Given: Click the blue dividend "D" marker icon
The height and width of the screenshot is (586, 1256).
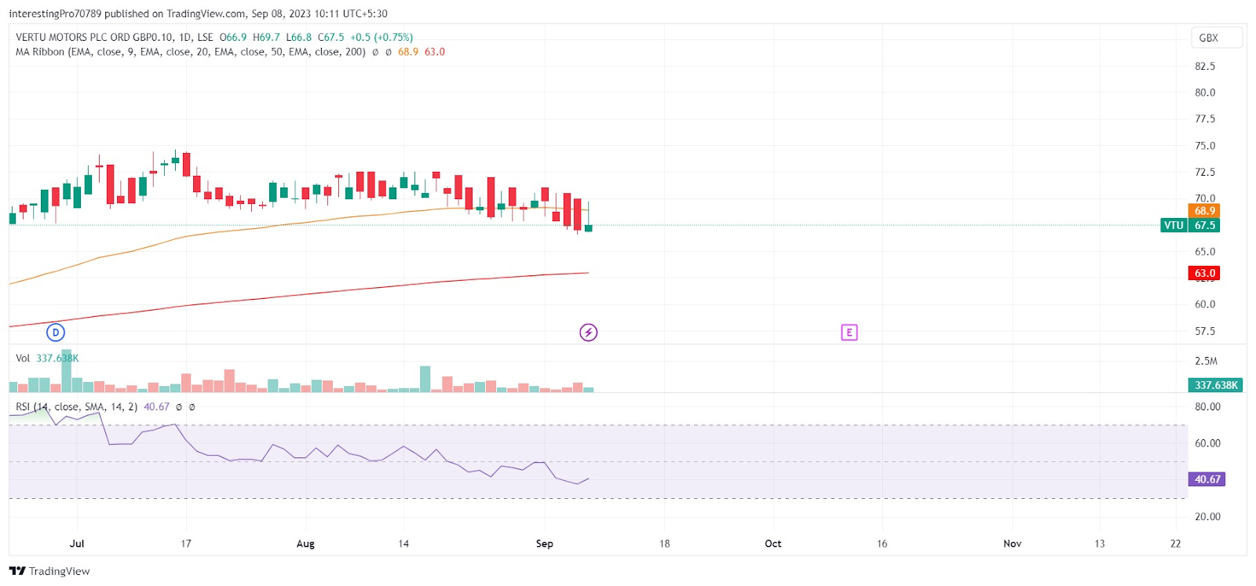Looking at the screenshot, I should click(x=55, y=333).
